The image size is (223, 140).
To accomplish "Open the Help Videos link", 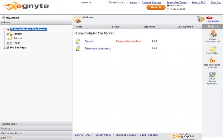I will pyautogui.click(x=213, y=21).
